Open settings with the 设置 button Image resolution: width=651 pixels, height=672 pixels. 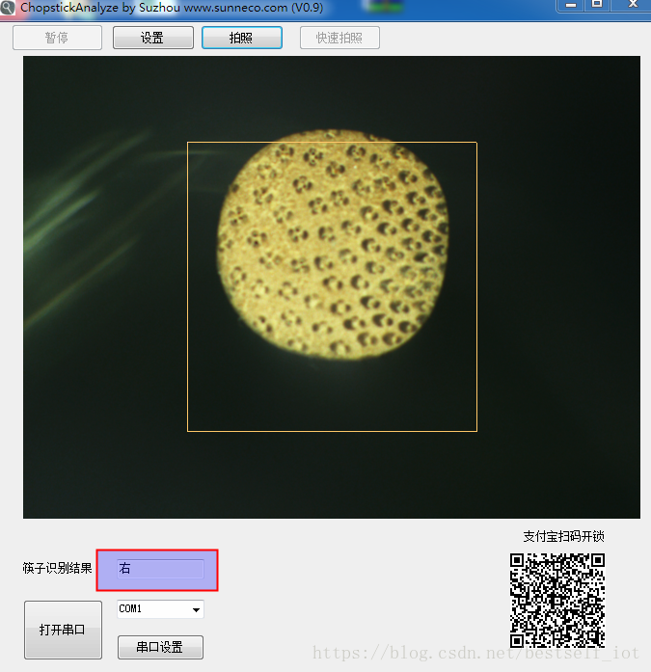pyautogui.click(x=153, y=38)
